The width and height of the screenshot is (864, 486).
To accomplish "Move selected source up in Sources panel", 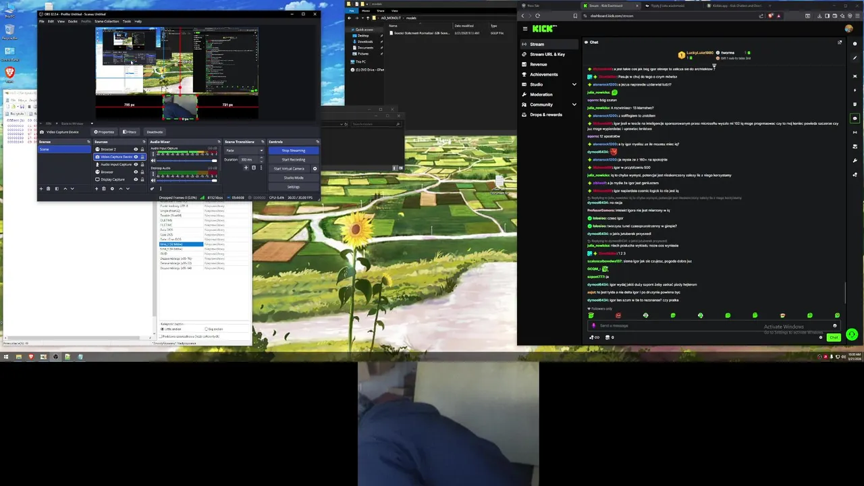I will click(121, 188).
